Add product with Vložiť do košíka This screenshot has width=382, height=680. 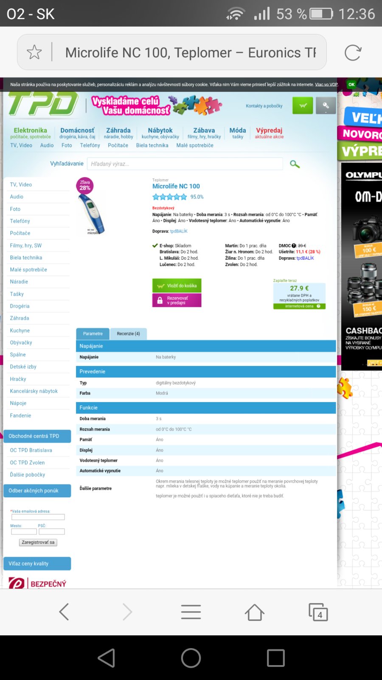point(177,286)
